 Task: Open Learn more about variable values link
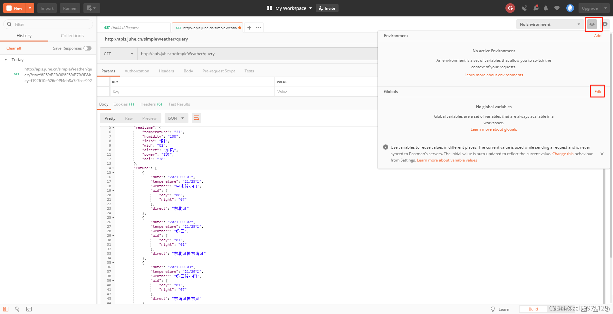tap(447, 160)
